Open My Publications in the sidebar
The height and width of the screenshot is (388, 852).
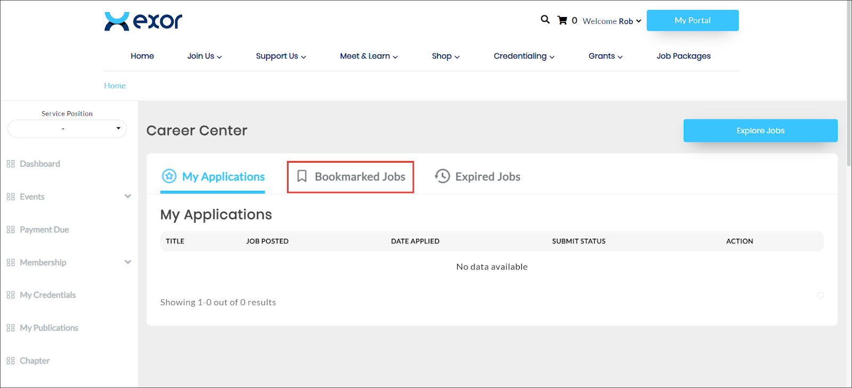(49, 328)
